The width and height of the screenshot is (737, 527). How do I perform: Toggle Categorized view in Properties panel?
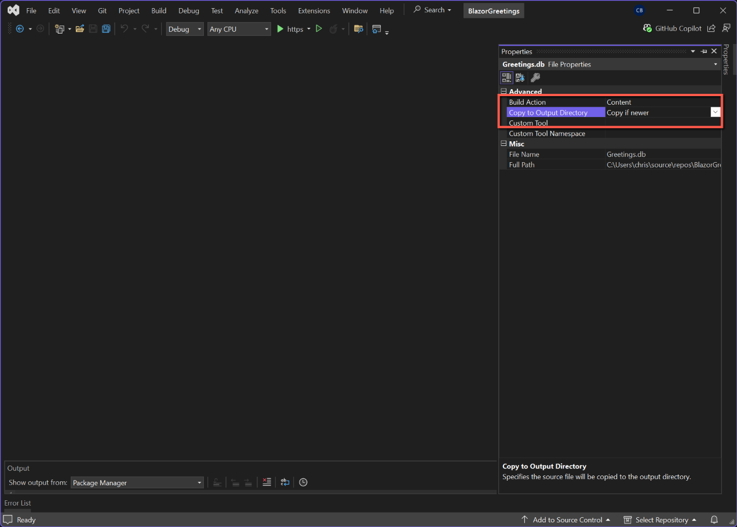click(506, 78)
